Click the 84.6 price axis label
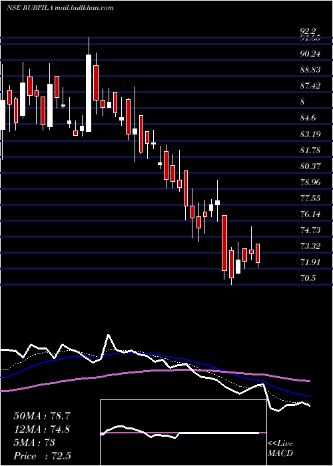Viewport: 333px width, 466px height. pyautogui.click(x=308, y=118)
